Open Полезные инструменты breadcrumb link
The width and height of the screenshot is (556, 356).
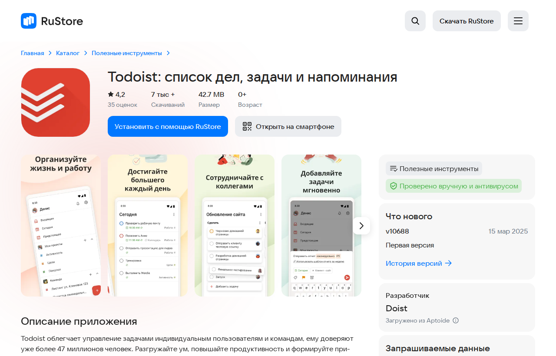[x=127, y=53]
